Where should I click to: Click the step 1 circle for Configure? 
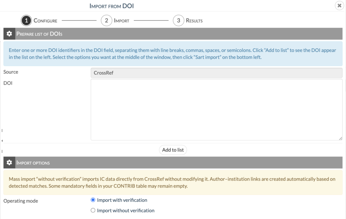[x=26, y=21]
